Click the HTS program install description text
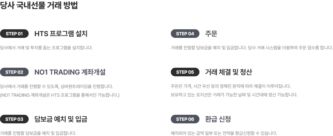The image size is (333, 136). (x=46, y=48)
